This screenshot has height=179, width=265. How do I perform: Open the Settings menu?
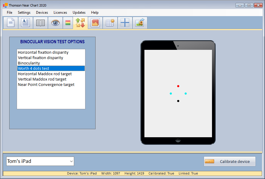pyautogui.click(x=24, y=13)
